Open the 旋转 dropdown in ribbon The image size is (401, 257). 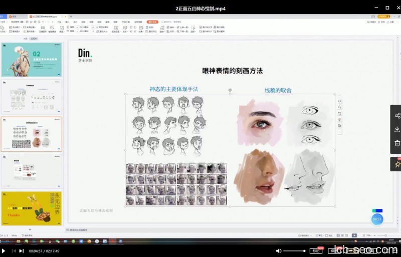162,29
